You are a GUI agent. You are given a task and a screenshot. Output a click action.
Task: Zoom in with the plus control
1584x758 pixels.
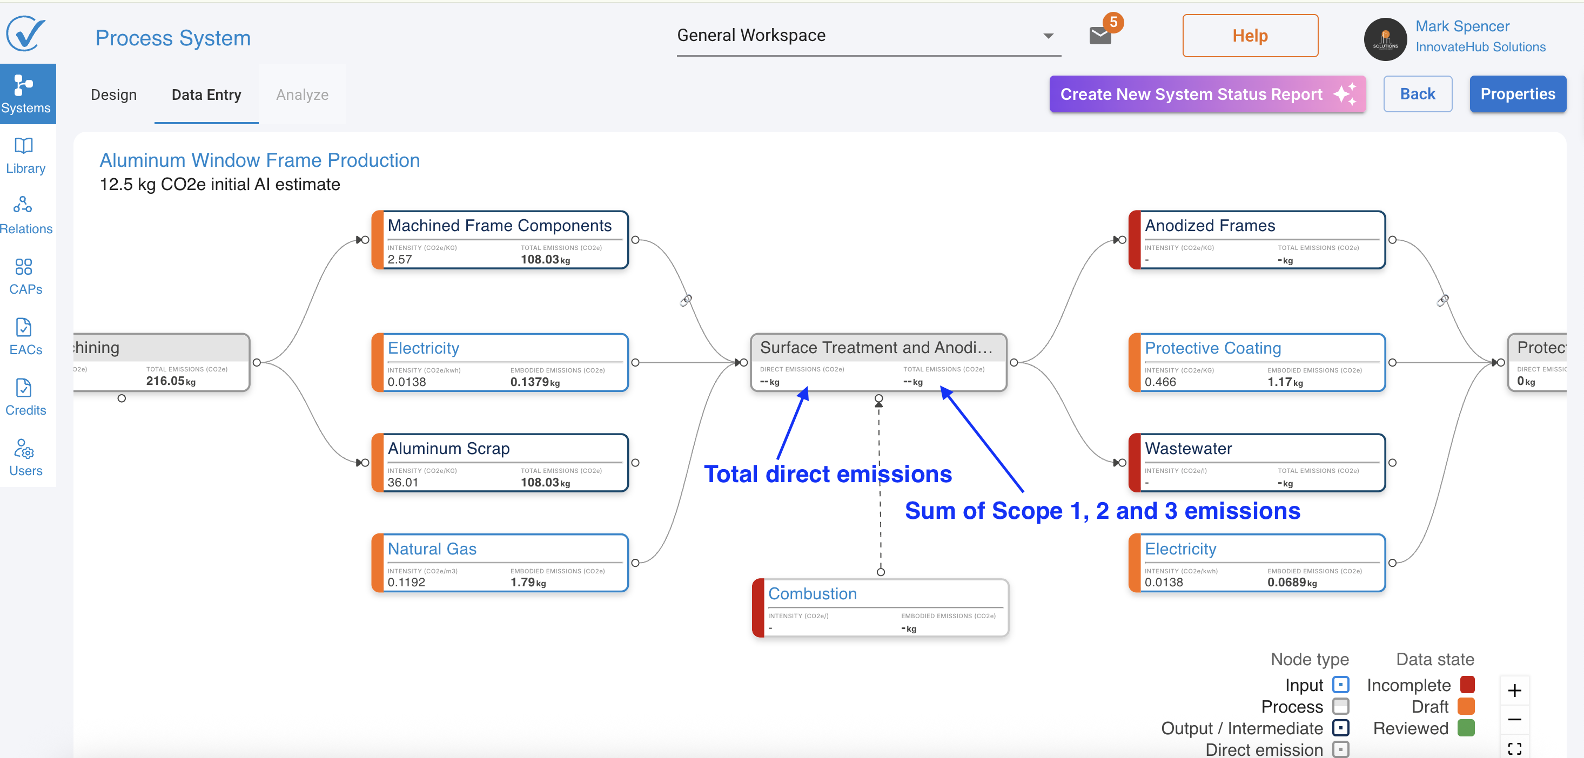[1514, 691]
